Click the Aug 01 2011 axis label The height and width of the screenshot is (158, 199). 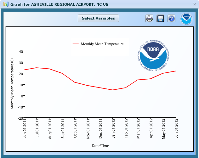[50, 129]
